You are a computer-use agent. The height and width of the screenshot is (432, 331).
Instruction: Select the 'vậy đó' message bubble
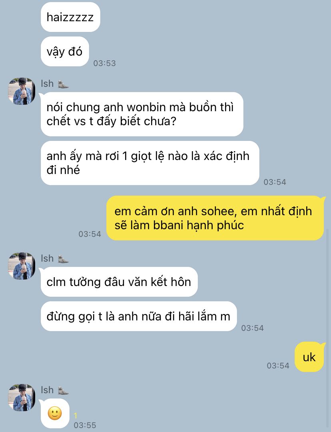tap(65, 52)
